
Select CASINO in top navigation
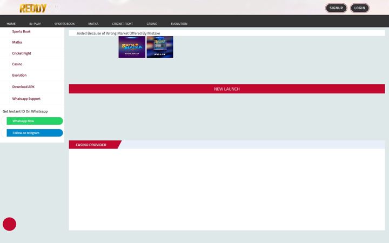pyautogui.click(x=152, y=24)
